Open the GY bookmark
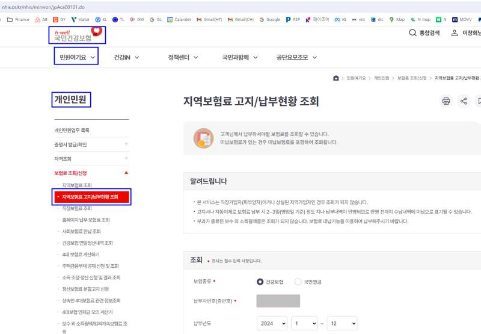The height and width of the screenshot is (334, 481). tap(59, 19)
